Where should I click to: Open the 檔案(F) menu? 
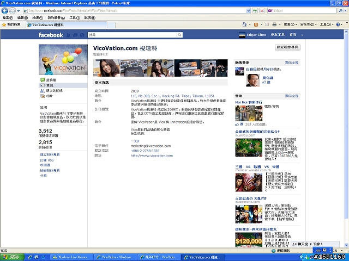[x=8, y=18]
